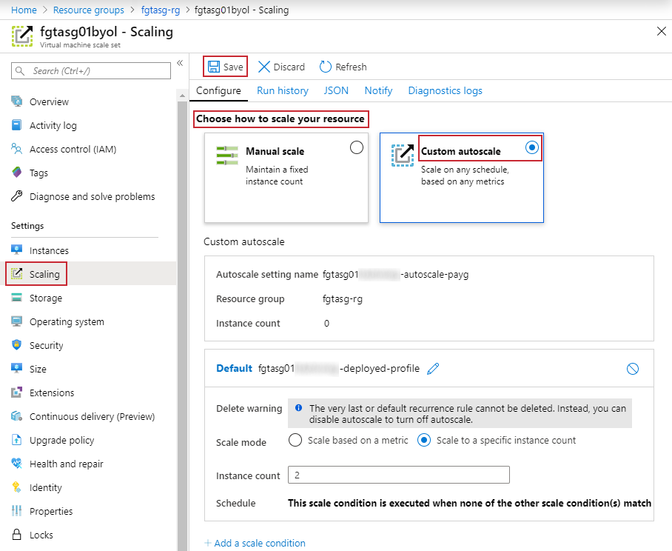672x551 pixels.
Task: Refresh the scaling page
Action: tap(343, 67)
